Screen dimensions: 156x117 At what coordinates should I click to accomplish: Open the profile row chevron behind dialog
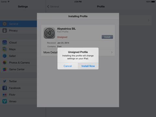click(149, 20)
